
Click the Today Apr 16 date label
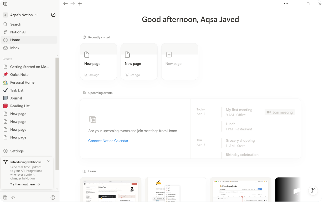coord(201,112)
